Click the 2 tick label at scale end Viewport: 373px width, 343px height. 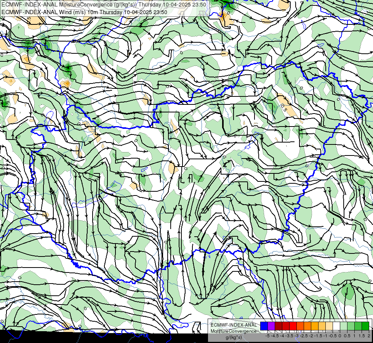click(369, 336)
